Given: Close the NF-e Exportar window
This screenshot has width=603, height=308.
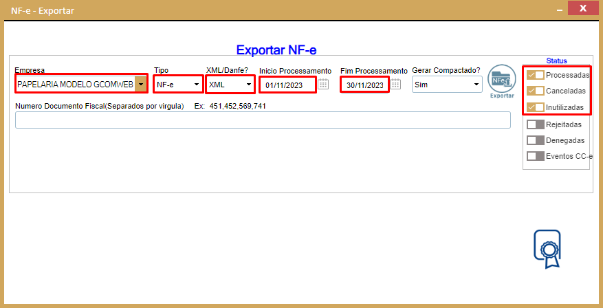Looking at the screenshot, I should 582,9.
